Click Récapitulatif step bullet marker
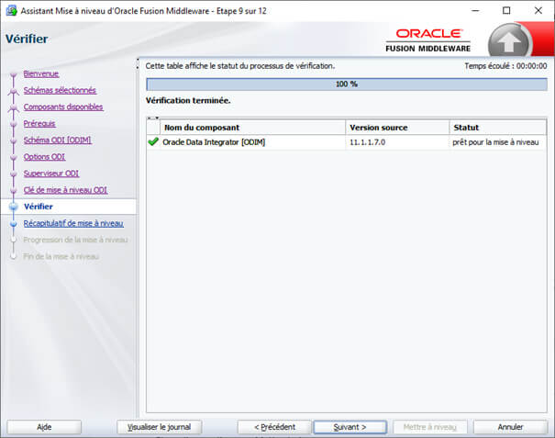 pos(14,224)
